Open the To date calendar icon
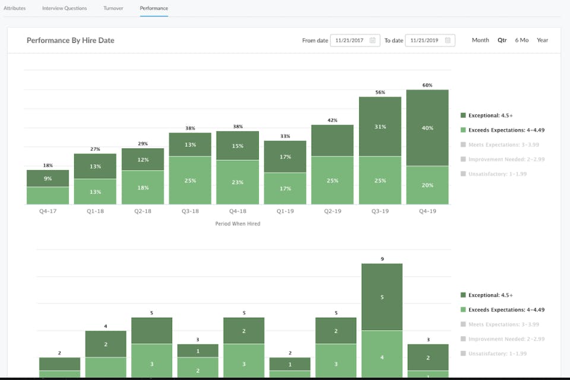Image resolution: width=570 pixels, height=380 pixels. tap(448, 40)
